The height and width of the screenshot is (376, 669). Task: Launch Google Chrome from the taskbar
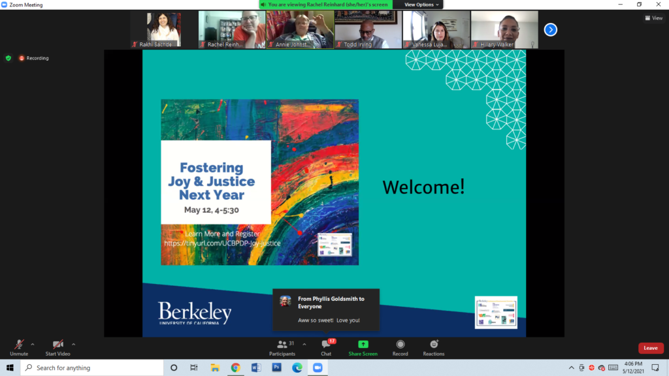point(235,368)
